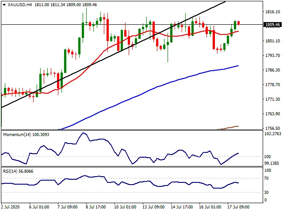Select the Momentum scale maximum 102.2763
Screen dimensions: 283x212
(x=273, y=134)
